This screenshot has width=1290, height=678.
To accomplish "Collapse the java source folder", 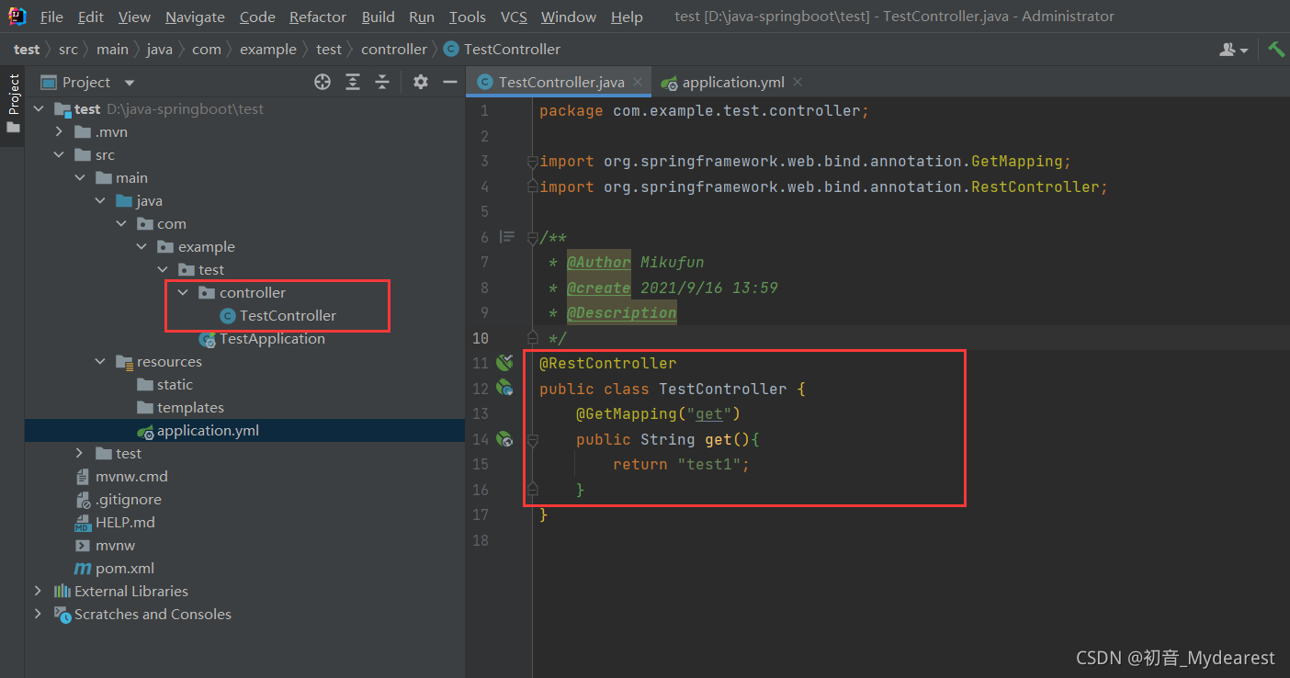I will point(100,200).
